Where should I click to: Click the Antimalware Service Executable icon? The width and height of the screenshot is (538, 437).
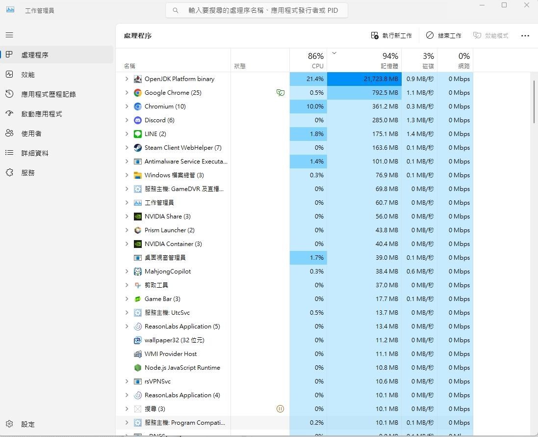138,162
